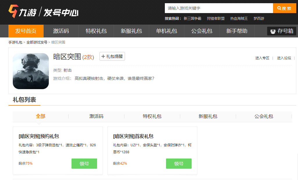Open the 进入专区 link
Image resolution: width=298 pixels, height=180 pixels.
pos(262,58)
